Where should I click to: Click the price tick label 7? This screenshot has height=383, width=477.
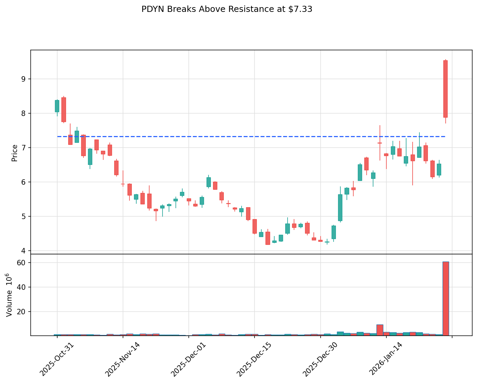(24, 148)
